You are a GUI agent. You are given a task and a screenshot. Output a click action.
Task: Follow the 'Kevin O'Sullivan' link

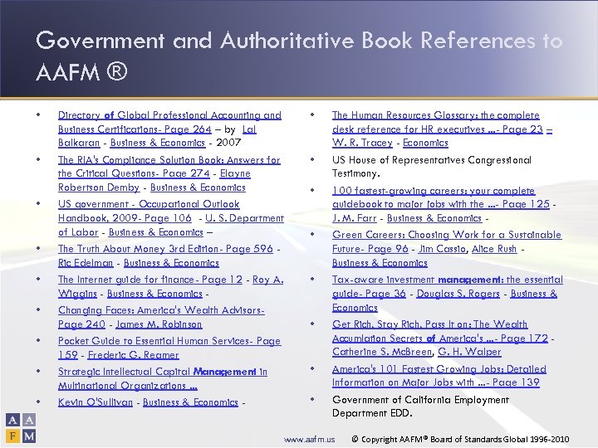(96, 402)
